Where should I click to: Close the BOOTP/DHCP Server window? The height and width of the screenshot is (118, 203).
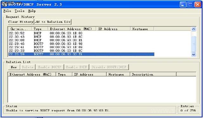(198, 4)
